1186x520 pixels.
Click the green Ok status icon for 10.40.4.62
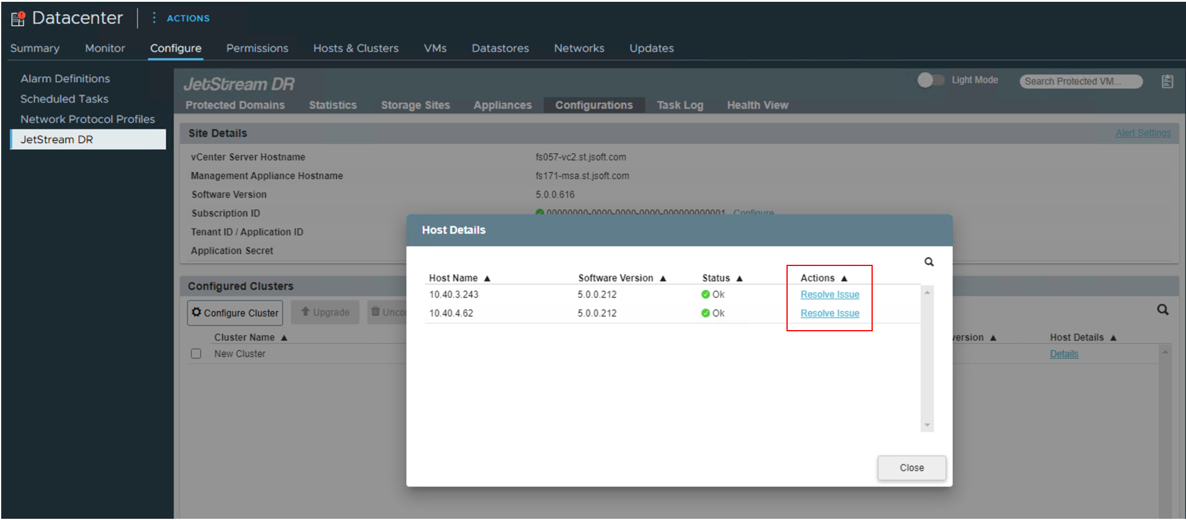tap(706, 313)
